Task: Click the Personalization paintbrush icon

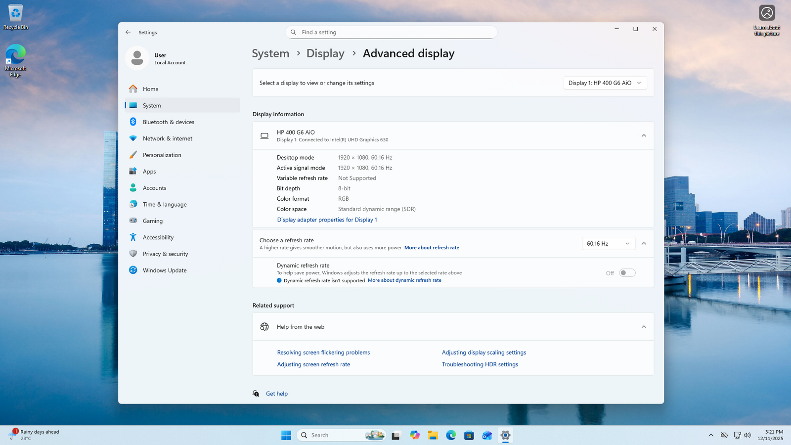Action: click(x=133, y=155)
